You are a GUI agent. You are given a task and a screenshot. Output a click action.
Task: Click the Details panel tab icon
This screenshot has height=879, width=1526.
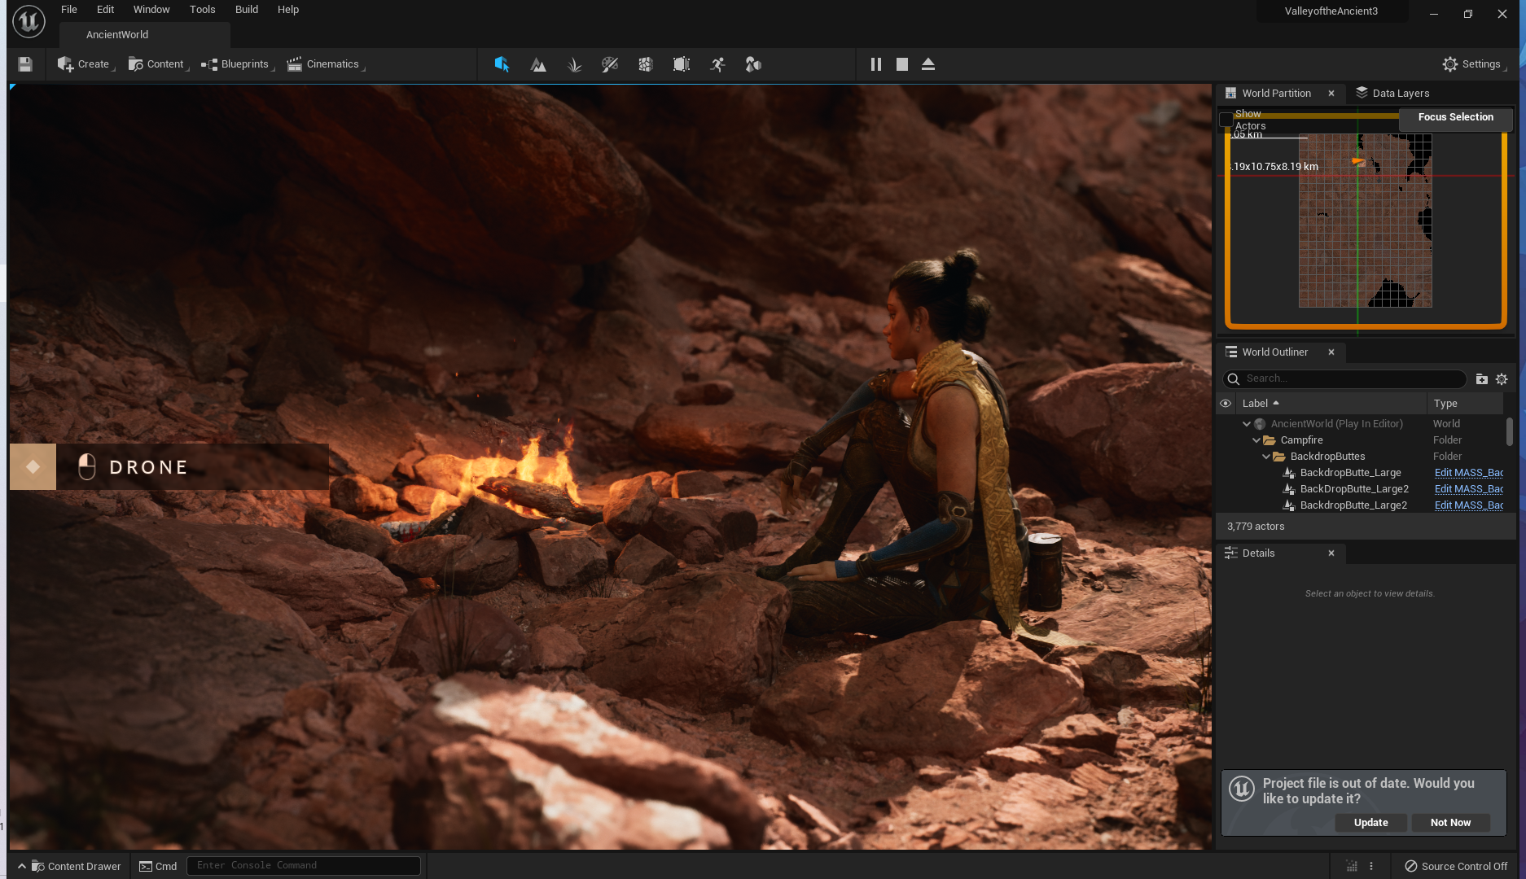click(1231, 553)
